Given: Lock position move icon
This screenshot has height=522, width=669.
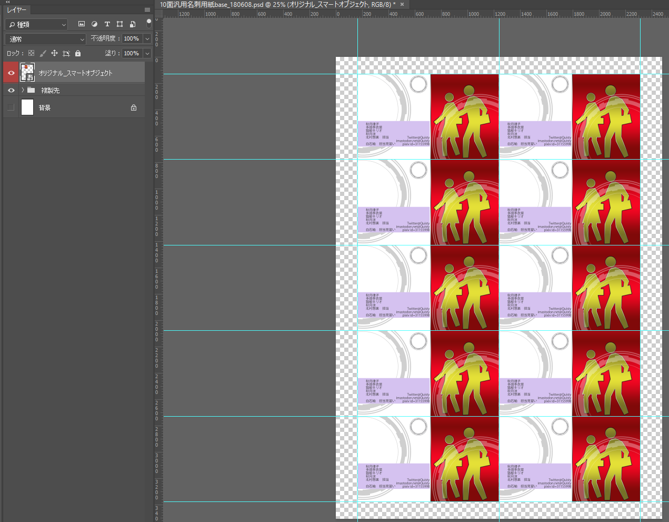Looking at the screenshot, I should pyautogui.click(x=54, y=53).
